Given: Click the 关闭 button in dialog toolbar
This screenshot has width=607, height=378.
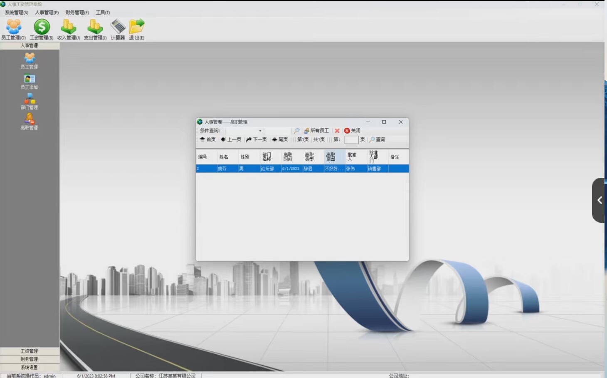Looking at the screenshot, I should pos(352,131).
